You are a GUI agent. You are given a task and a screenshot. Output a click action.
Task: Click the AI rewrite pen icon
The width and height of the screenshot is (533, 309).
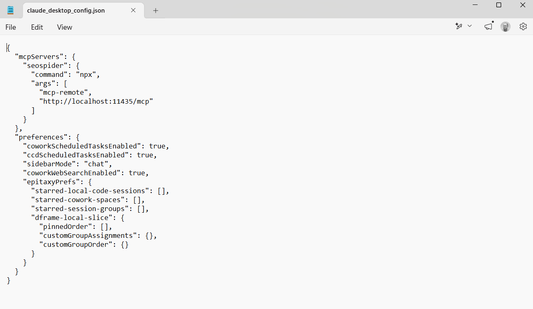pyautogui.click(x=459, y=26)
